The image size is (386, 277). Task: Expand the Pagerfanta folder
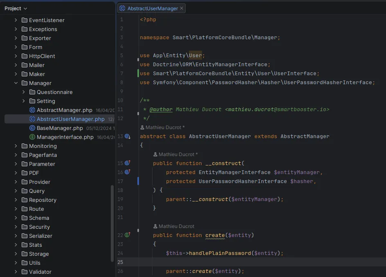[x=16, y=155]
